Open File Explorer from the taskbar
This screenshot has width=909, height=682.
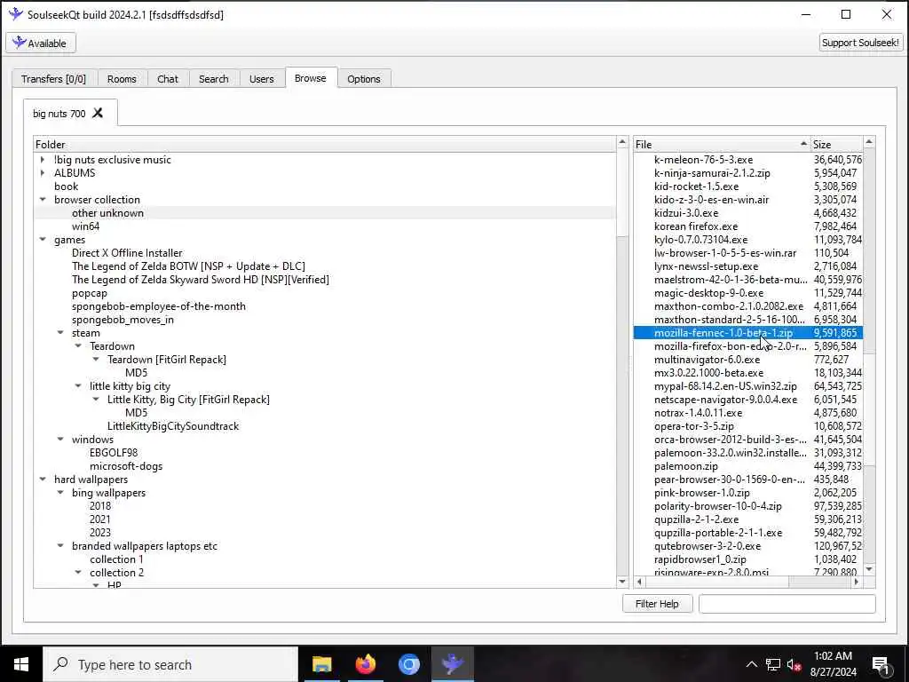321,664
